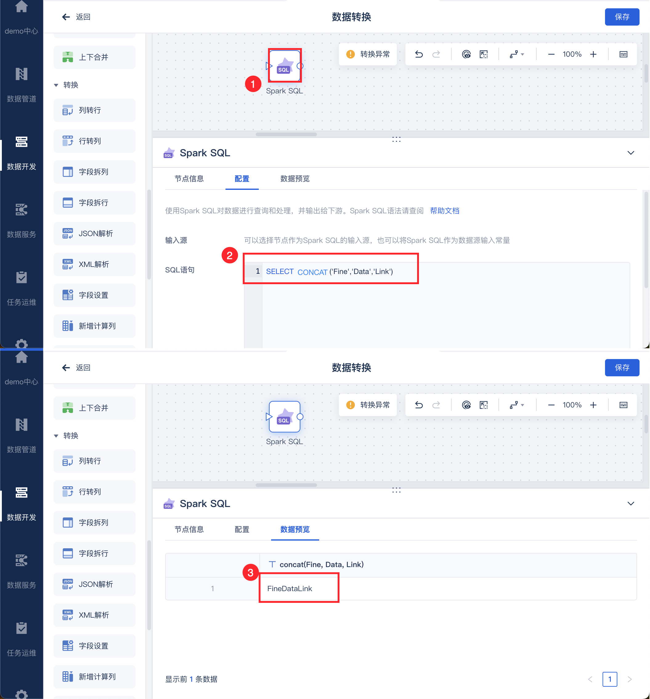This screenshot has height=699, width=650.
Task: Click the canvas horizontal scrollbar in upper view
Action: coord(286,134)
